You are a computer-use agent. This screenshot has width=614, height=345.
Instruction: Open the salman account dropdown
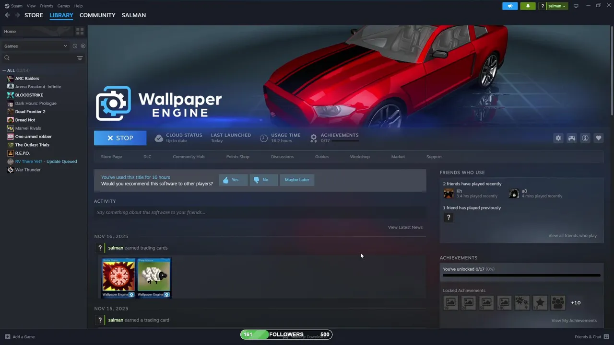tap(556, 6)
